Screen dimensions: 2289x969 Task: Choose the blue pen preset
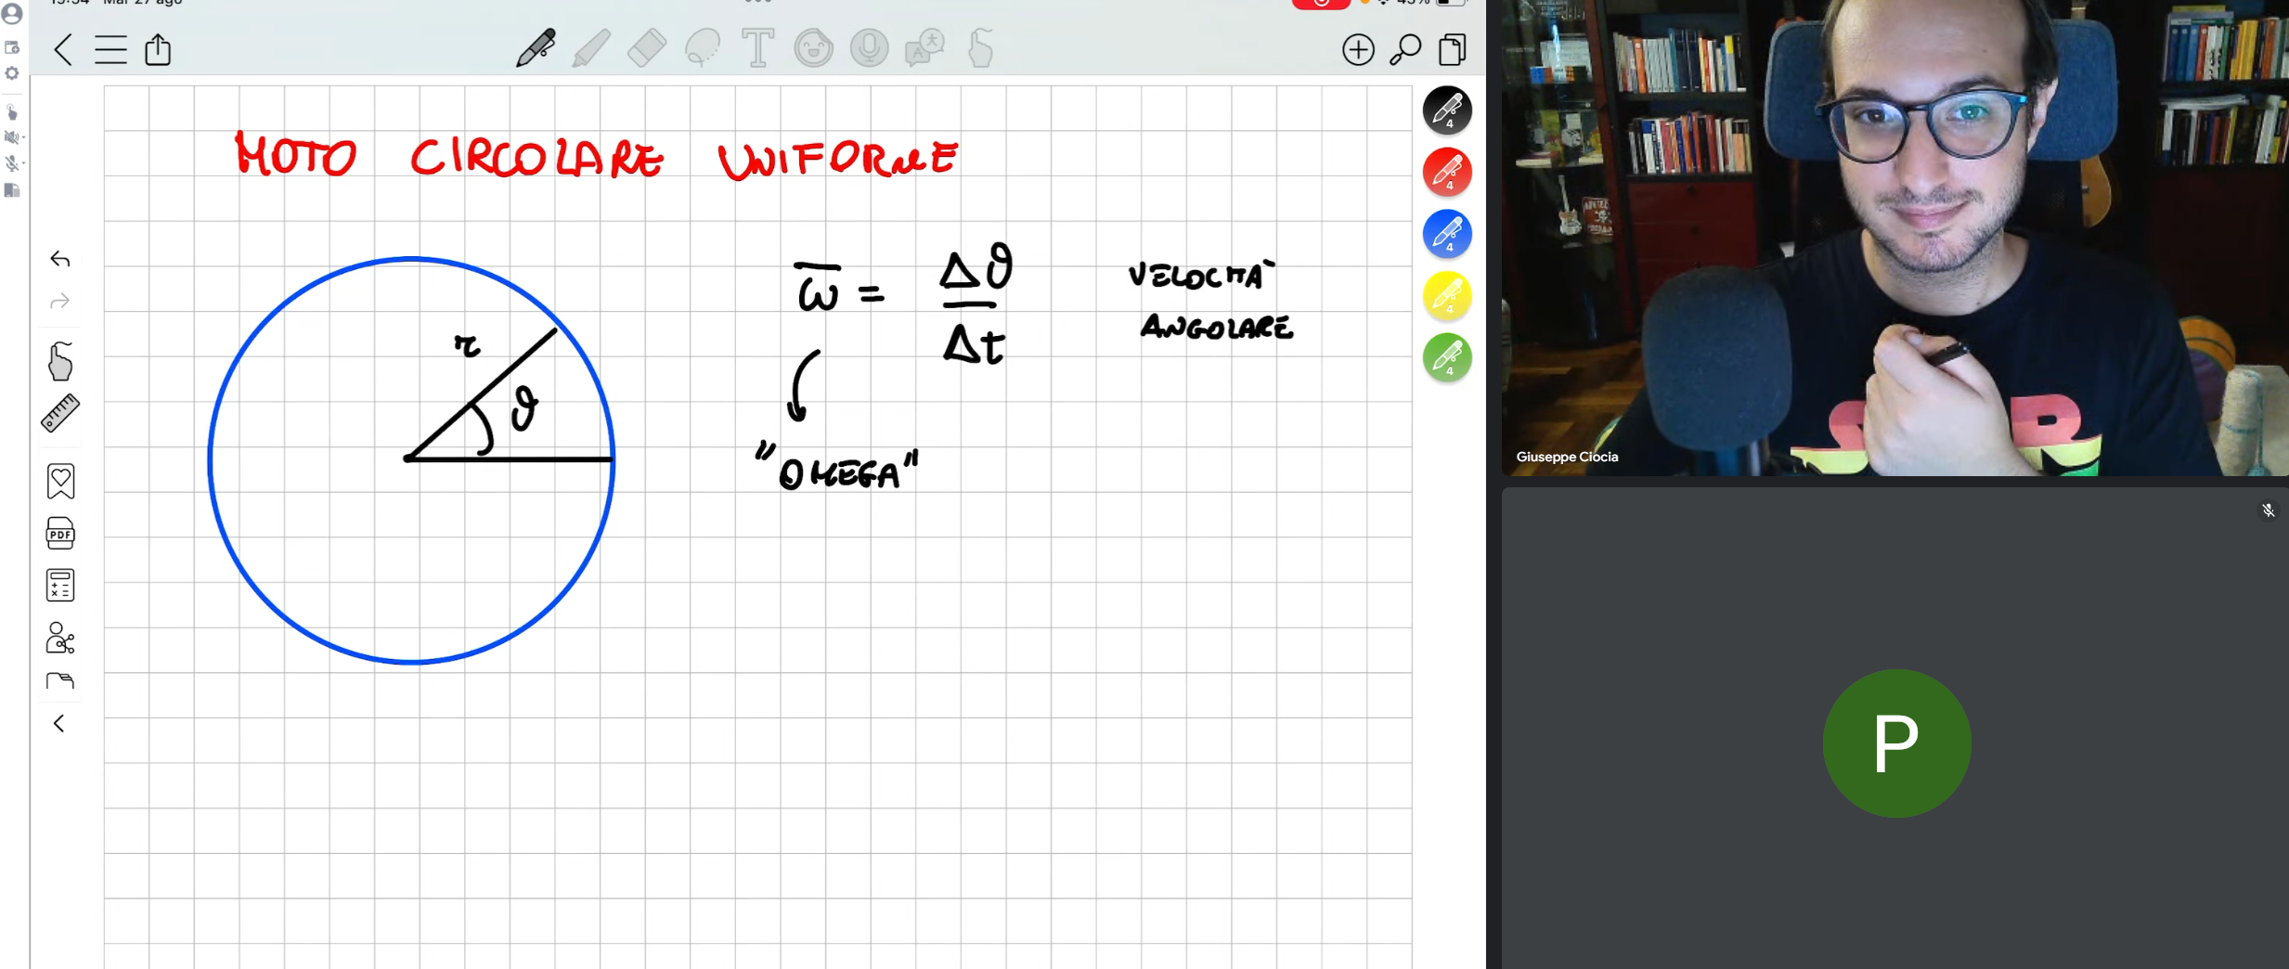click(x=1447, y=234)
